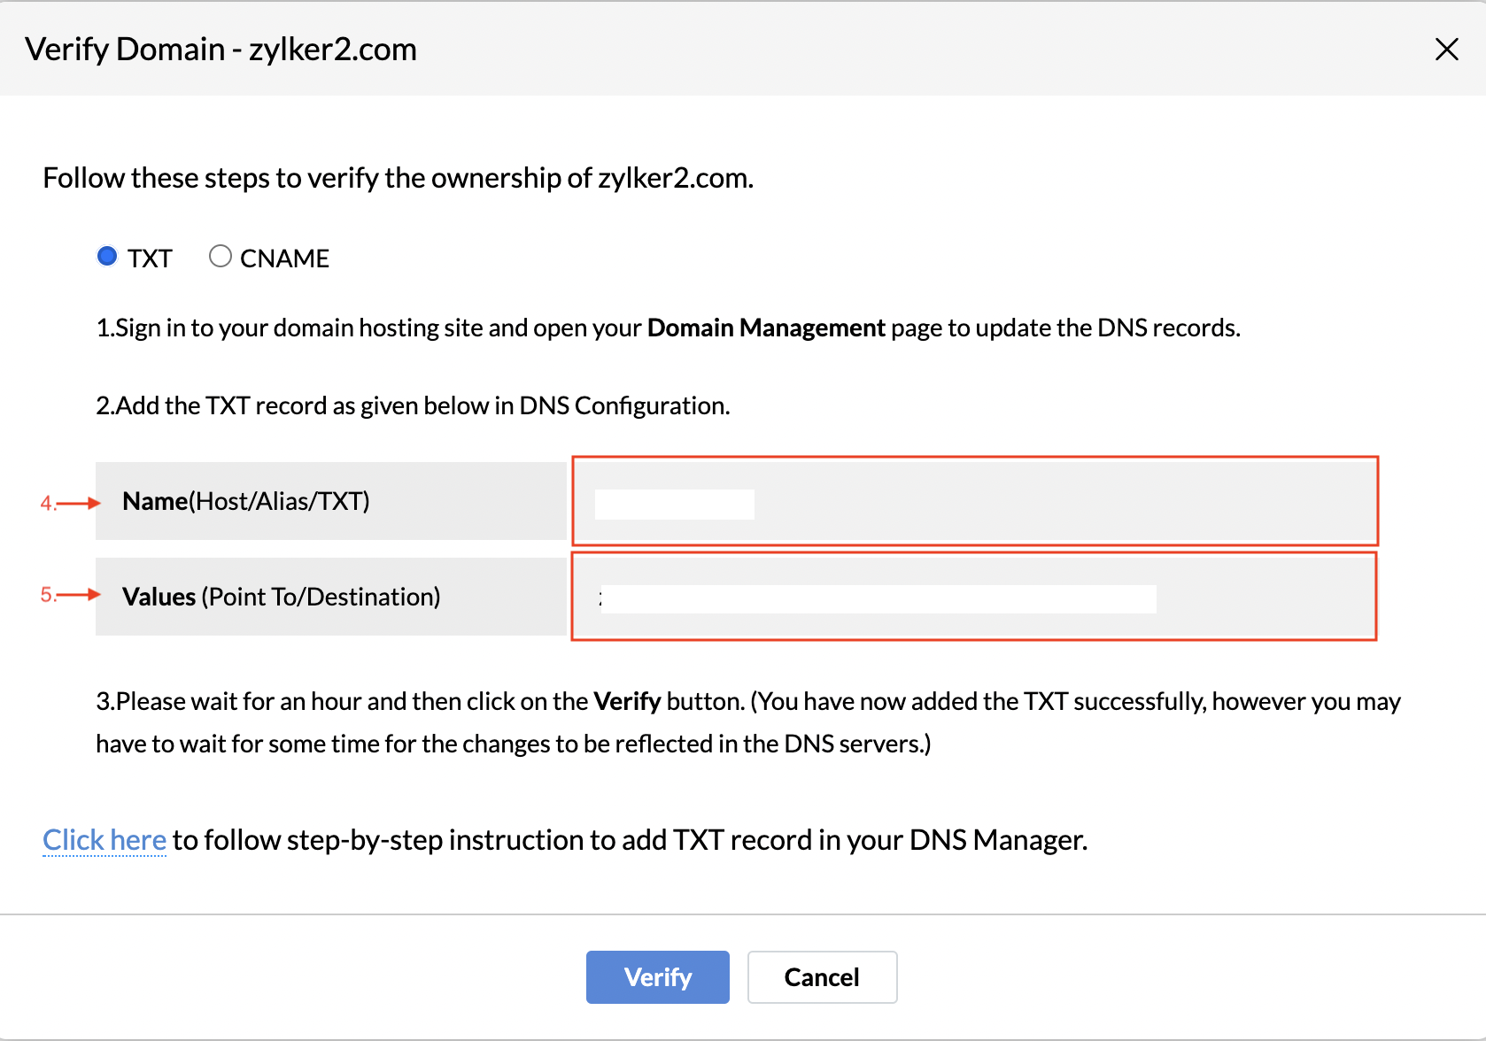Click the CNAME label text
This screenshot has width=1486, height=1041.
coord(284,258)
